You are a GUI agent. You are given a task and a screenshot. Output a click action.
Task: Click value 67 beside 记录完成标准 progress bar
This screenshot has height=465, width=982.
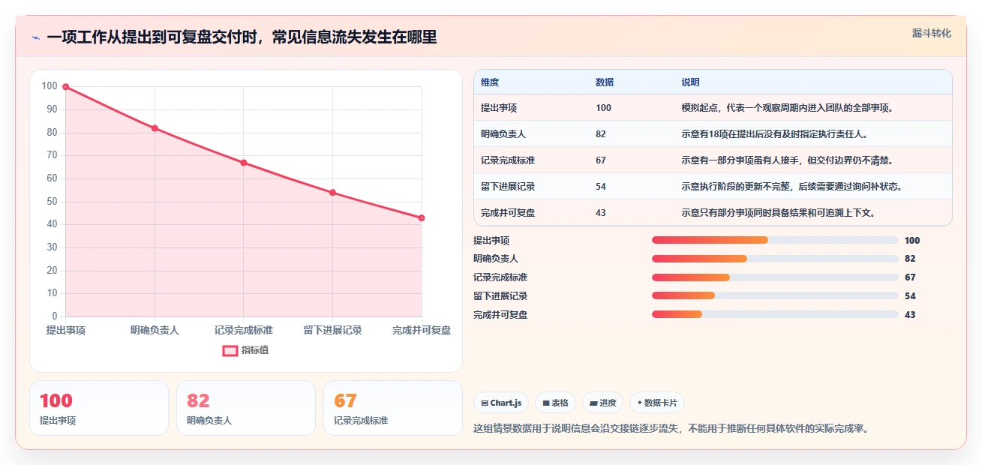pyautogui.click(x=910, y=277)
